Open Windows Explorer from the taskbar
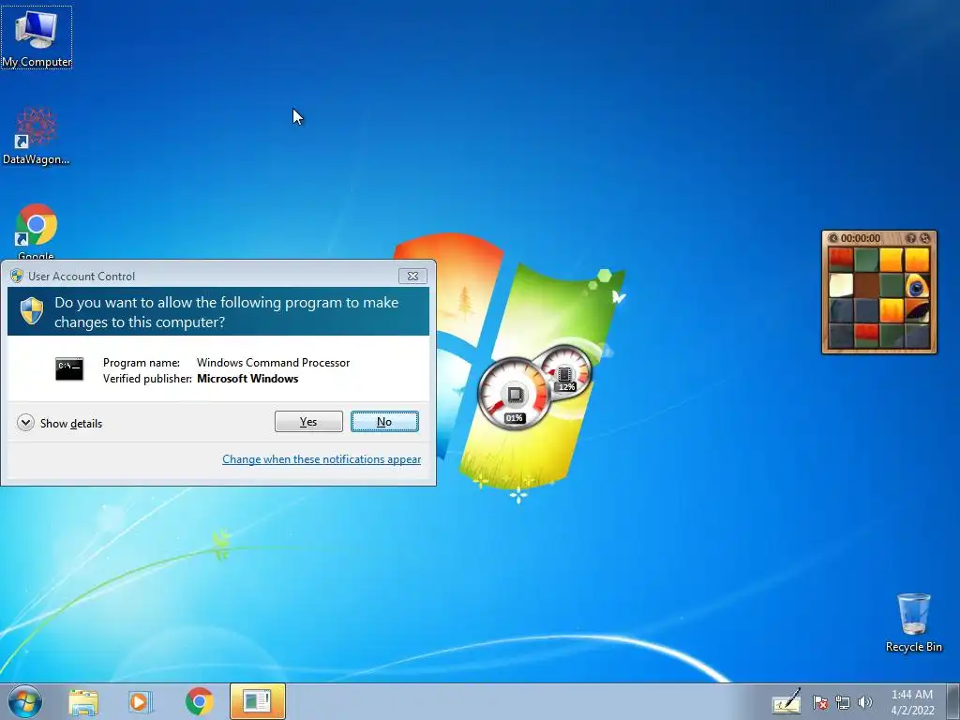The width and height of the screenshot is (960, 720). (83, 701)
